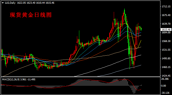This screenshot has width=172, height=95.
Task: Click the 1424.45 price axis label
Action: [x=166, y=76]
